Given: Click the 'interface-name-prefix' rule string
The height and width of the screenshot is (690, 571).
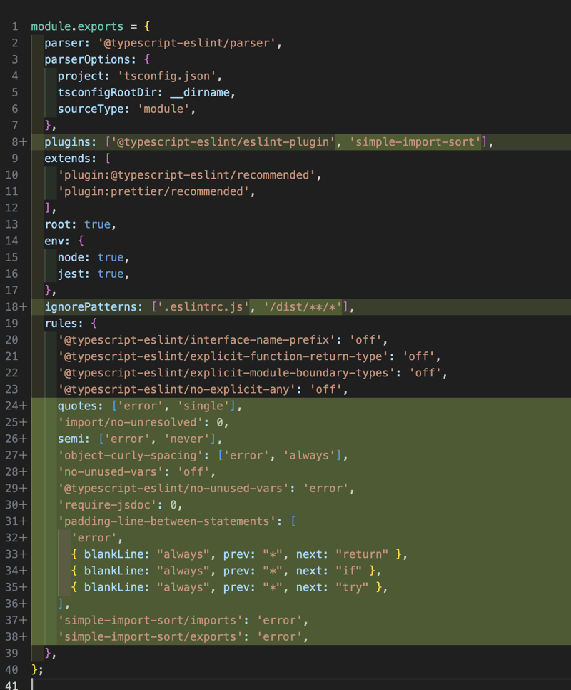Looking at the screenshot, I should 196,340.
